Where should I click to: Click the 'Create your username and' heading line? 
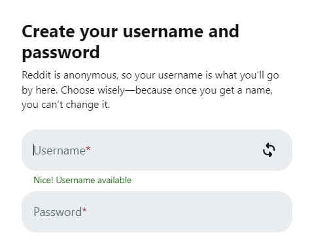130,32
